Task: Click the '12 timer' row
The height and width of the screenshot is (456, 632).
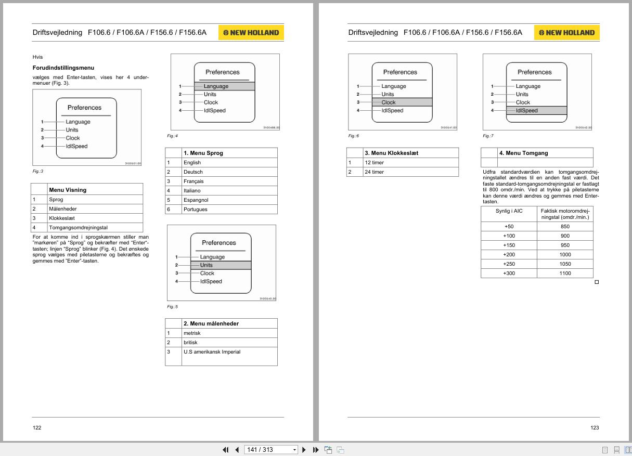Action: click(x=403, y=162)
